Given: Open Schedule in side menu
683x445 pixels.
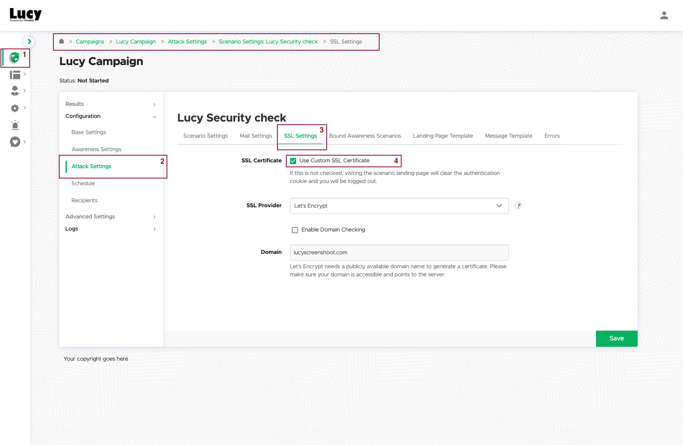Looking at the screenshot, I should (83, 183).
